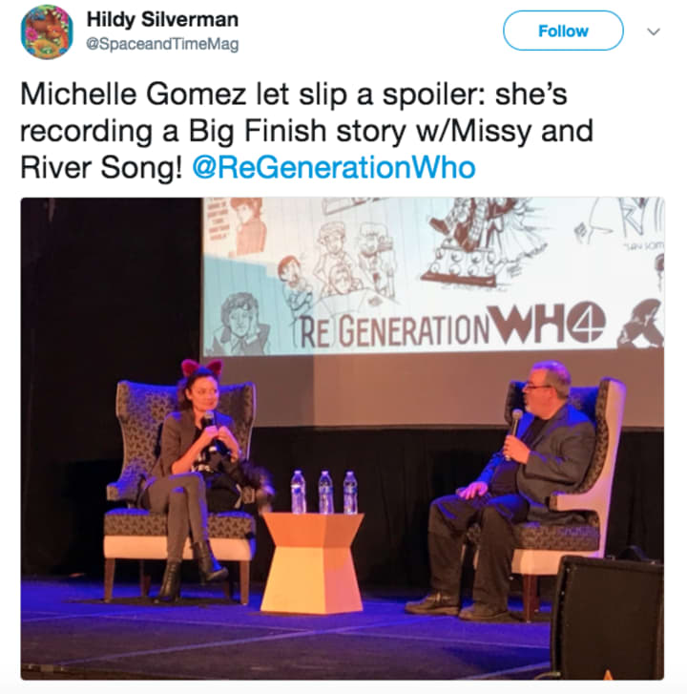Open the Hildy Silverman display name
This screenshot has height=694, width=687.
point(162,19)
